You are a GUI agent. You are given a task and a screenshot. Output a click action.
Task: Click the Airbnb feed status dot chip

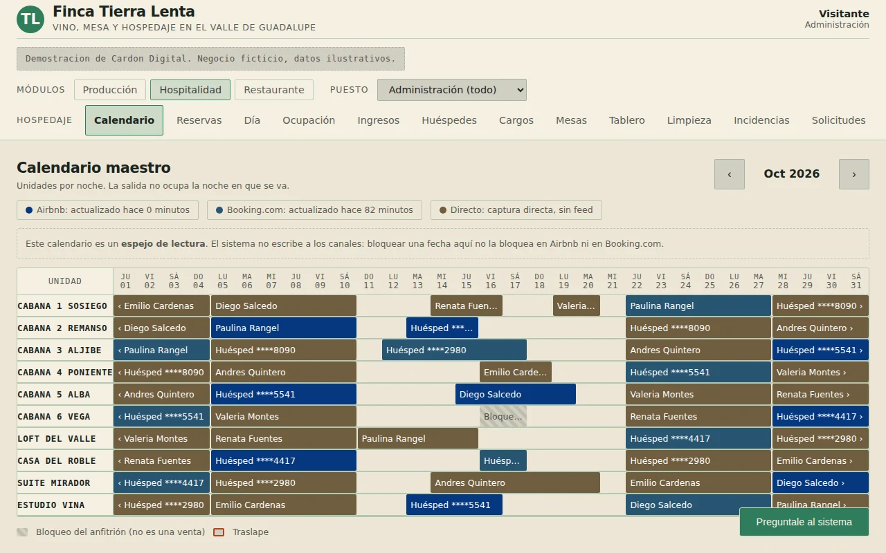coord(107,210)
